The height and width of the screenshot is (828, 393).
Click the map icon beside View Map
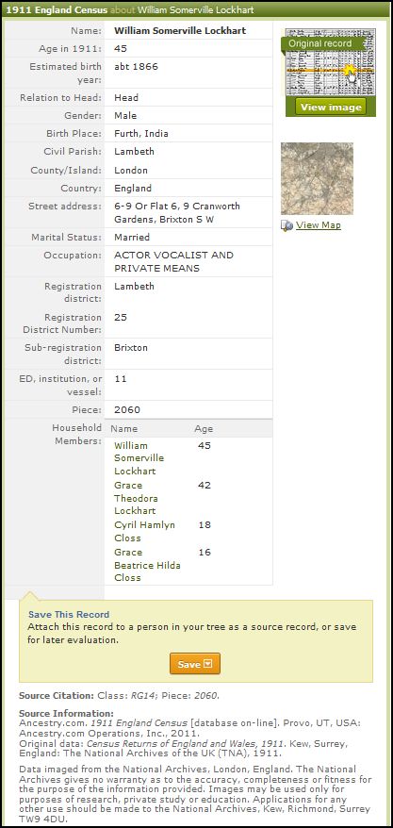[287, 225]
